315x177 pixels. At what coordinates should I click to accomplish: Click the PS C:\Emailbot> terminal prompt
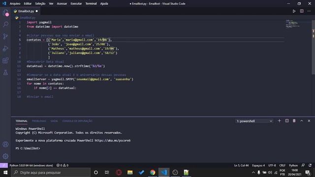click(28, 148)
